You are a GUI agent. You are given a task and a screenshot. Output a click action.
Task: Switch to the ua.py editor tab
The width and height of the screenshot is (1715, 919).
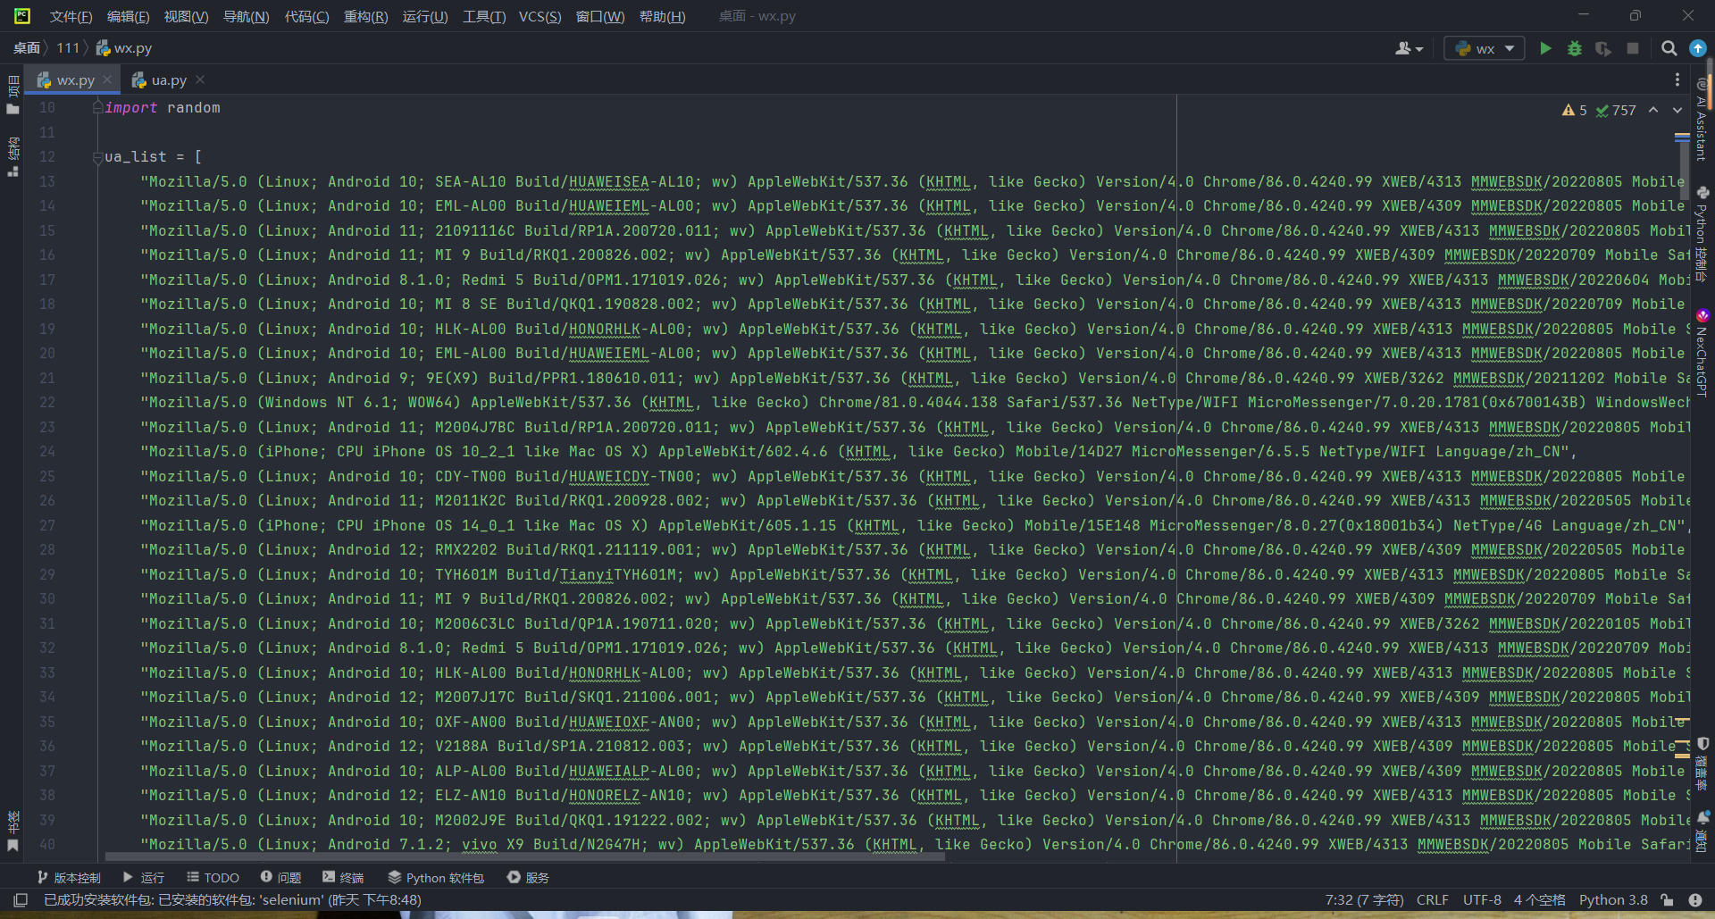(x=168, y=80)
